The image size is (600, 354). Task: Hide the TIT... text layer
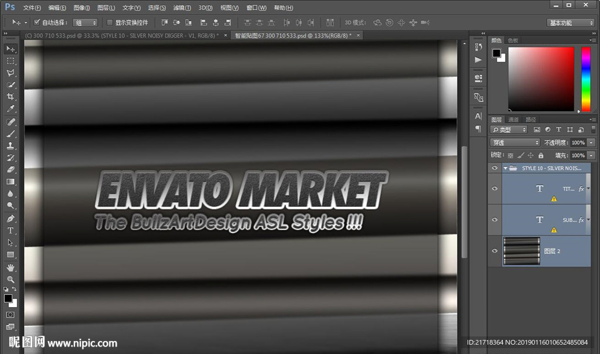(495, 188)
